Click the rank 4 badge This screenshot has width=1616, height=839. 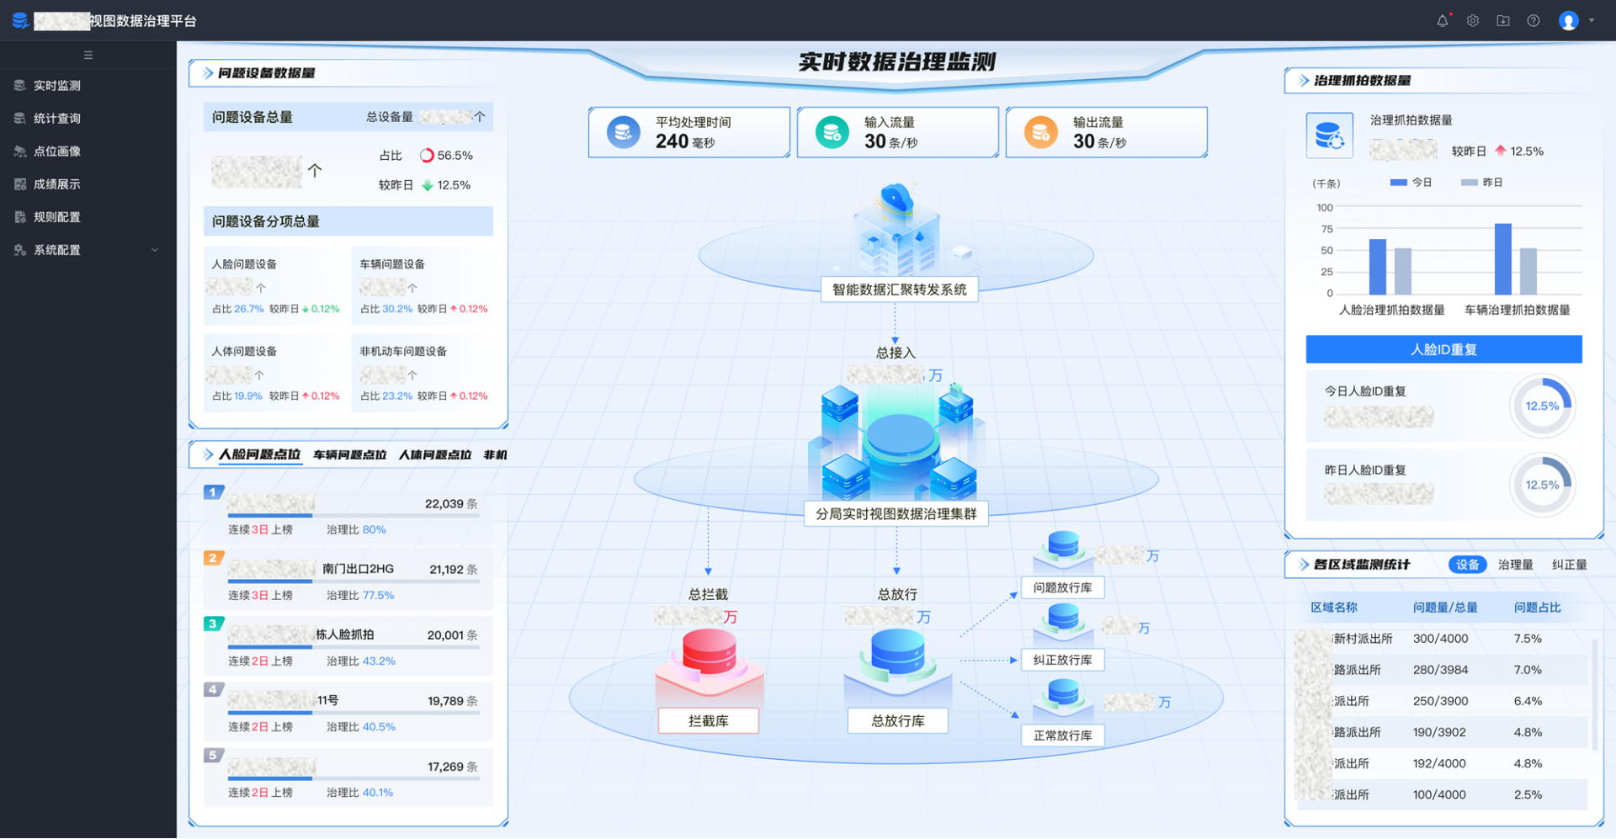(x=213, y=690)
